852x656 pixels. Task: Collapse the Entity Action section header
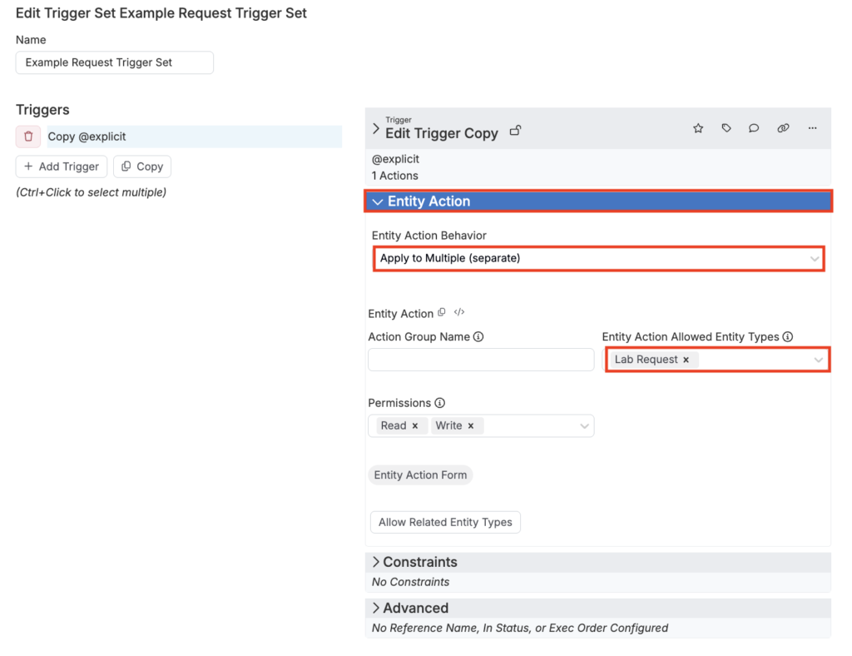click(598, 201)
